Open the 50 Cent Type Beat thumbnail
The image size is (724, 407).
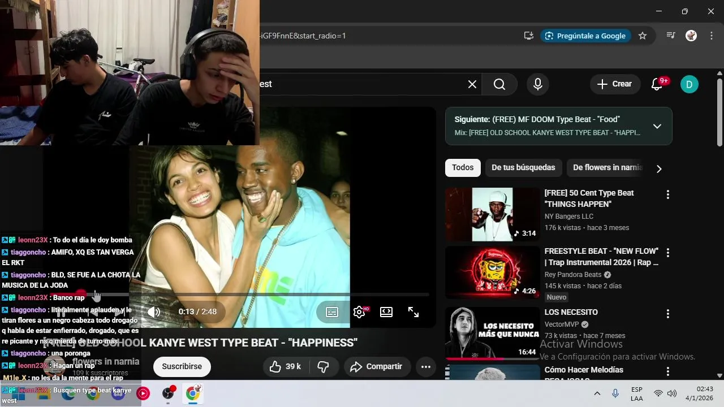[493, 215]
